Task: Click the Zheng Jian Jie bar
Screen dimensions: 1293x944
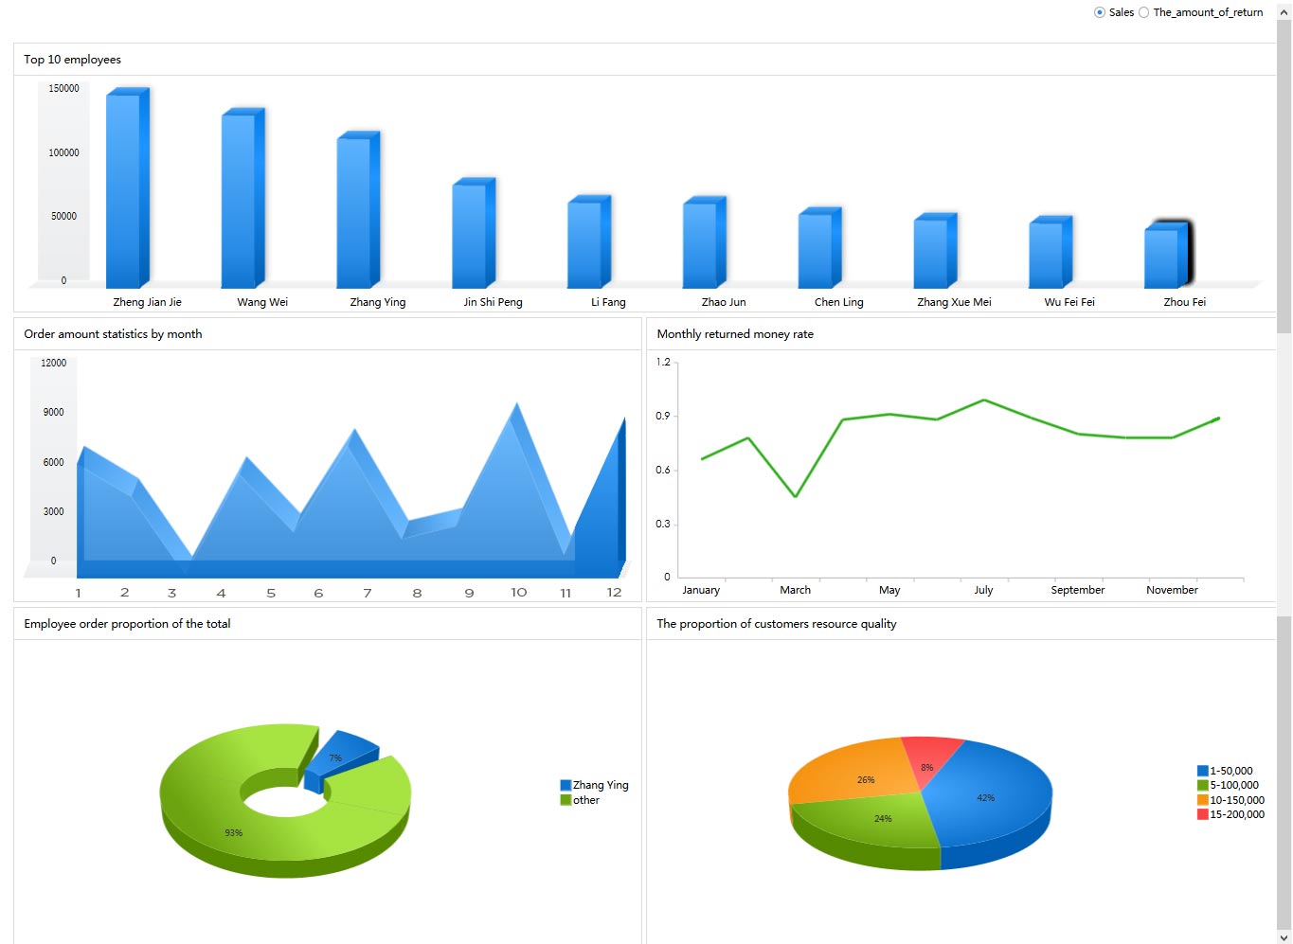Action: (x=127, y=187)
